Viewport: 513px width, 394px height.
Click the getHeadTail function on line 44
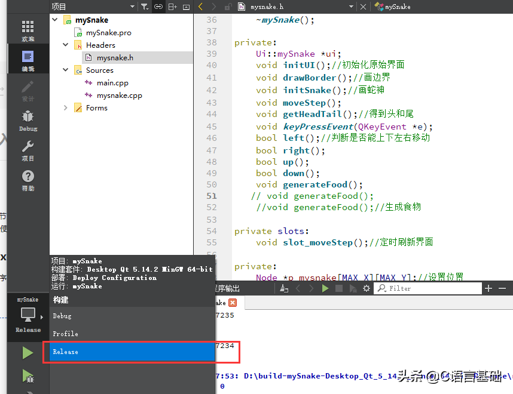[x=312, y=115]
